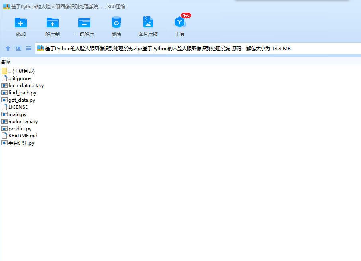This screenshot has width=361, height=261.
Task: Select the face_dataset.py file name
Action: coord(26,86)
